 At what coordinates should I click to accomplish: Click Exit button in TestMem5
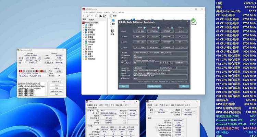(57, 94)
